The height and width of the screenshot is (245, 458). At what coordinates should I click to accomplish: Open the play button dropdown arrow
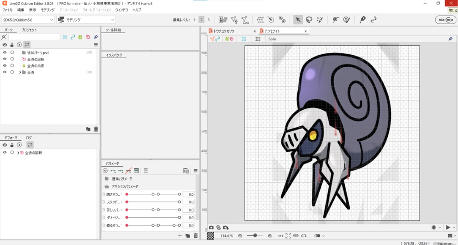point(454,228)
